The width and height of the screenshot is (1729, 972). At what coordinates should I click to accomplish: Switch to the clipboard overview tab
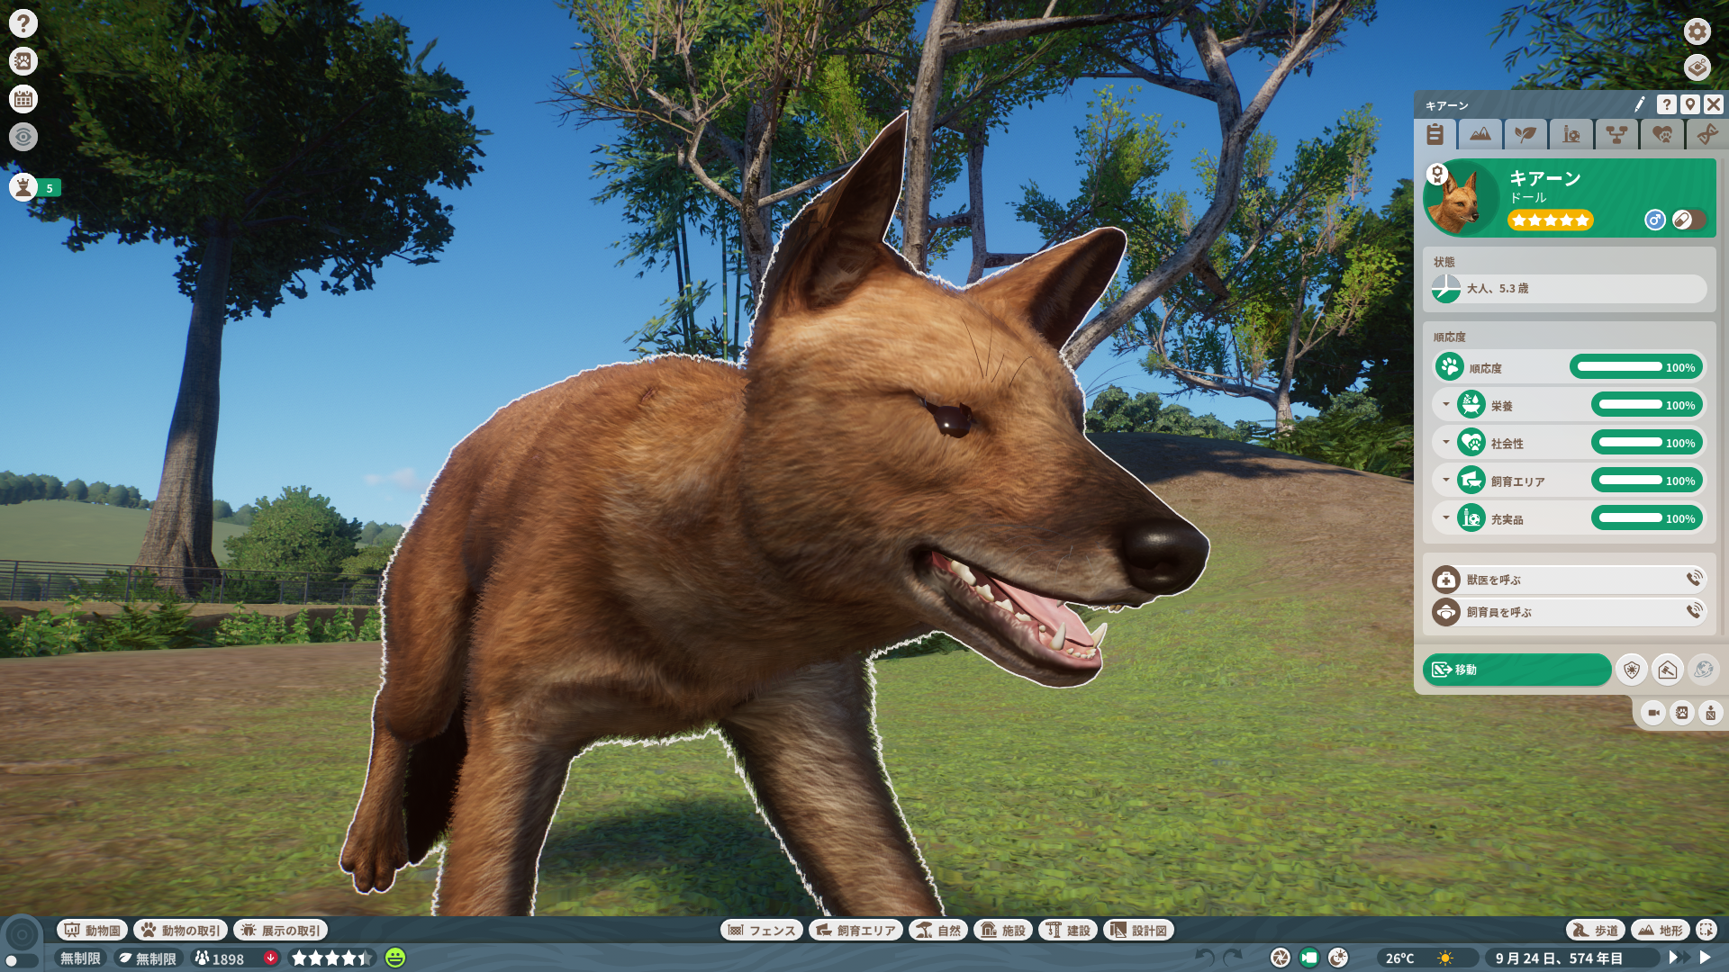click(1435, 135)
